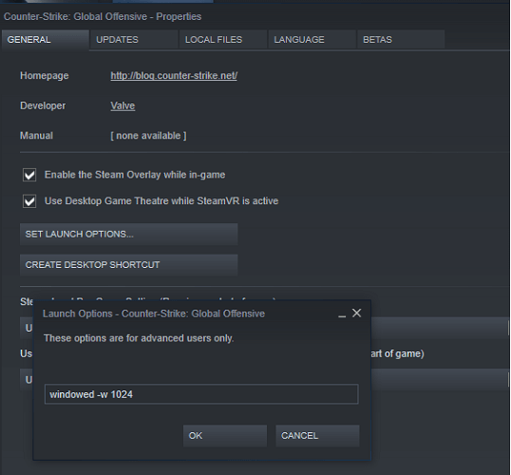Toggle Use Desktop Game Theatre while SteamVR is active

click(29, 200)
